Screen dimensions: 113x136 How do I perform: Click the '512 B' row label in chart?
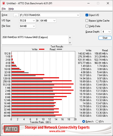click(x=7, y=54)
